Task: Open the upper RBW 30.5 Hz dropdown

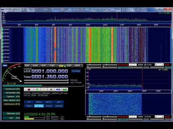Action: coord(133,65)
